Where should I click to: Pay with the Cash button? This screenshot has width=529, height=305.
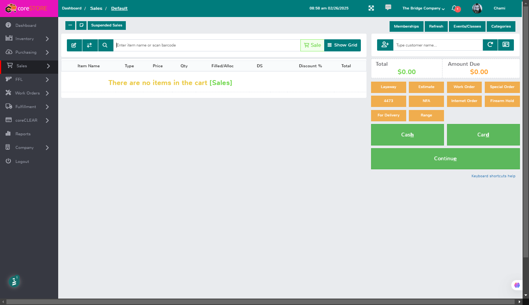coord(407,135)
